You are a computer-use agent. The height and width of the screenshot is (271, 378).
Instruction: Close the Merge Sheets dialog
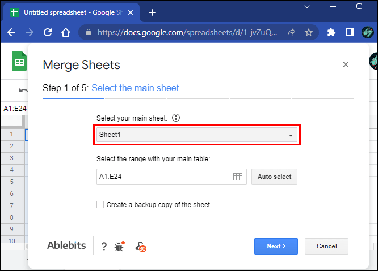345,65
